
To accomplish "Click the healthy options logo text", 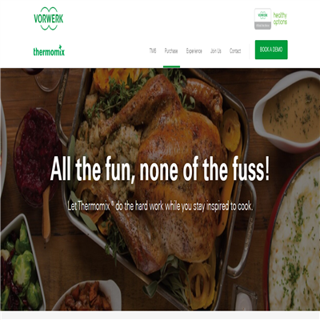I will point(280,18).
